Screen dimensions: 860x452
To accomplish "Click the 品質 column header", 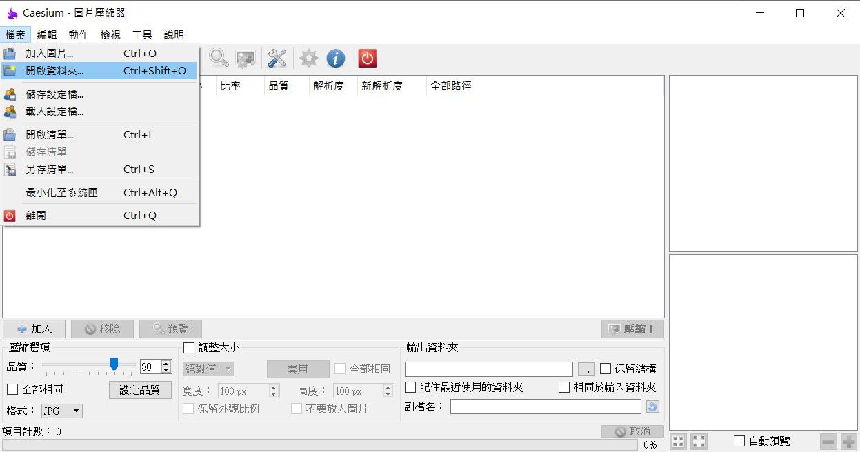I will [x=287, y=86].
